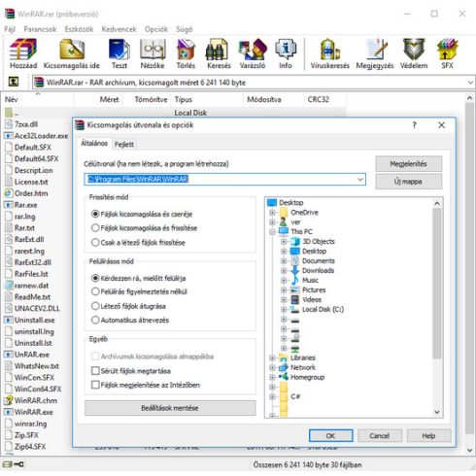Click the Teszt toolbar icon
This screenshot has height=476, width=476.
point(119,50)
